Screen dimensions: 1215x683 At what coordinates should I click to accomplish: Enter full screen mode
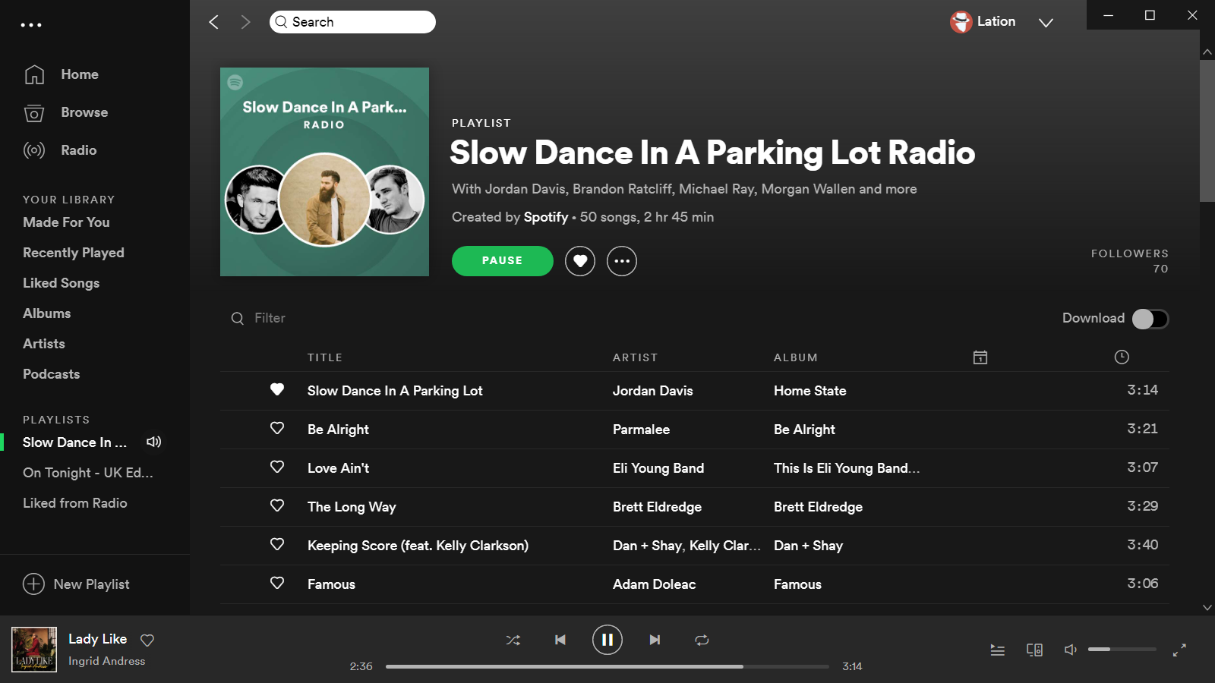tap(1179, 650)
